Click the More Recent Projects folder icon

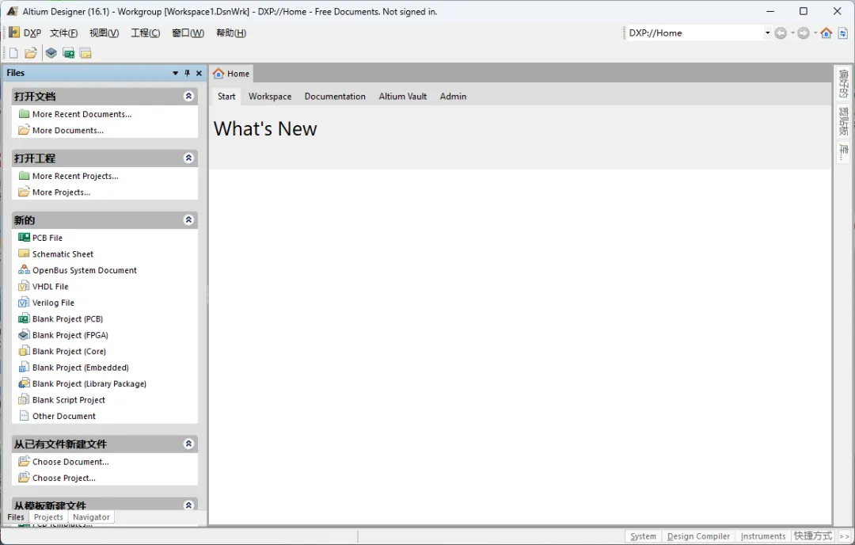click(x=24, y=176)
